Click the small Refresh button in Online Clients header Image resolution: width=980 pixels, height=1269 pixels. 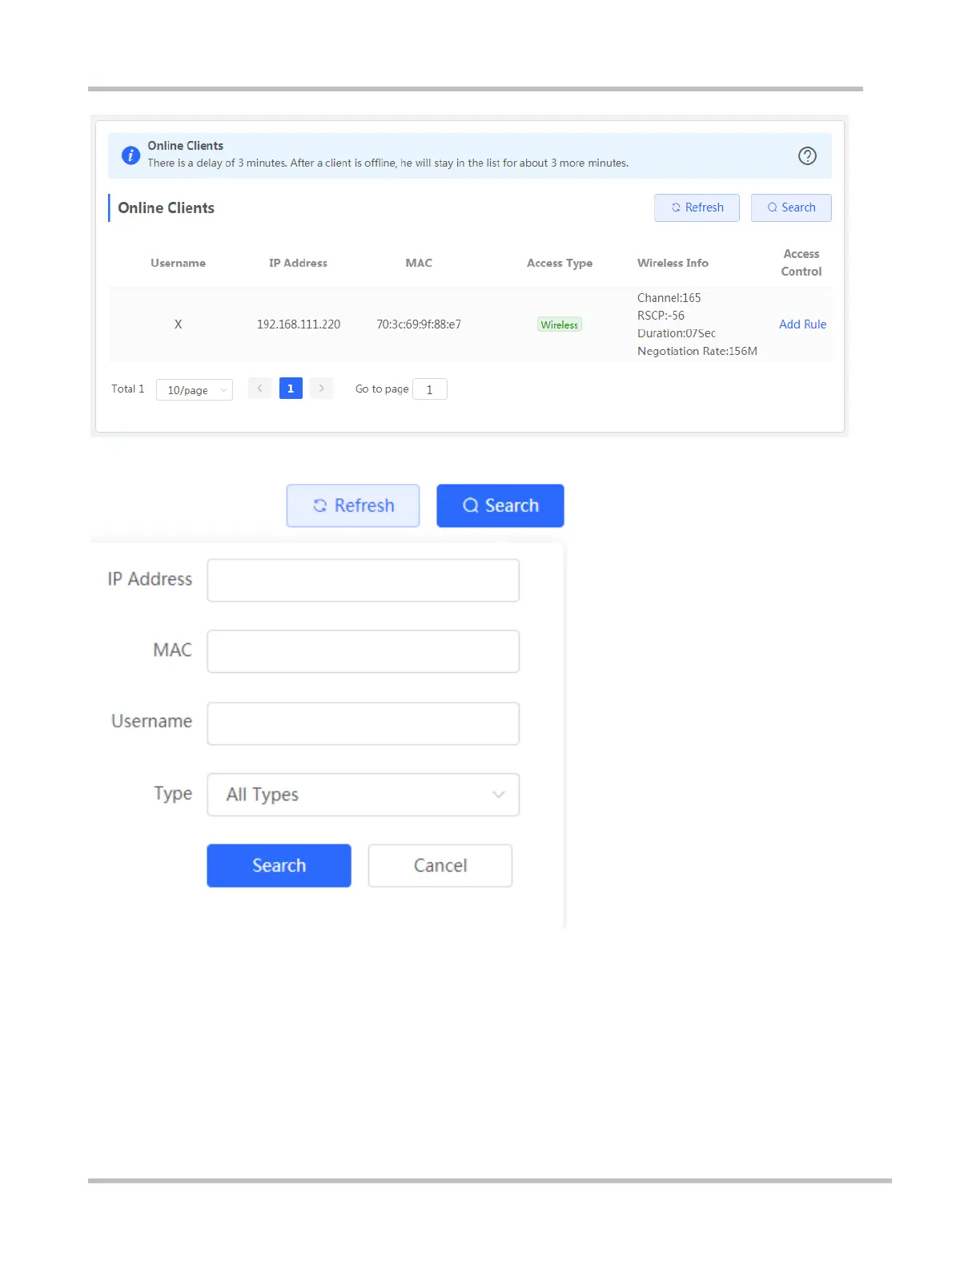697,207
